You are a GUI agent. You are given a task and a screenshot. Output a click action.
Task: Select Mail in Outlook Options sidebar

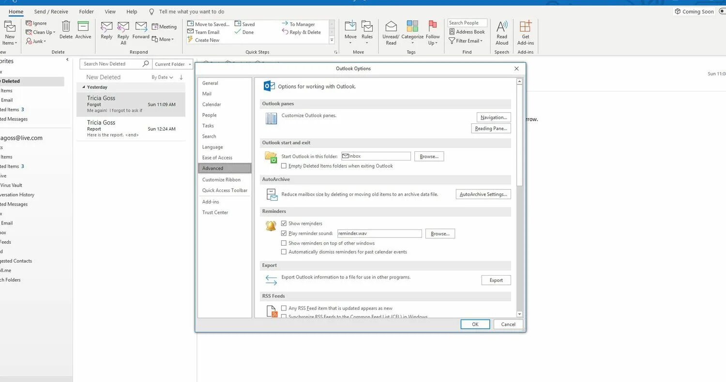tap(225, 94)
